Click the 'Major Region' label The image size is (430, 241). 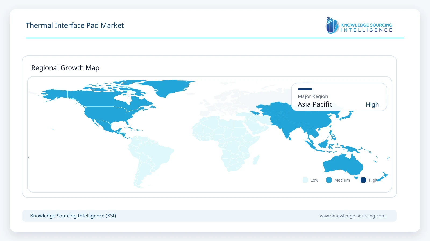(313, 96)
